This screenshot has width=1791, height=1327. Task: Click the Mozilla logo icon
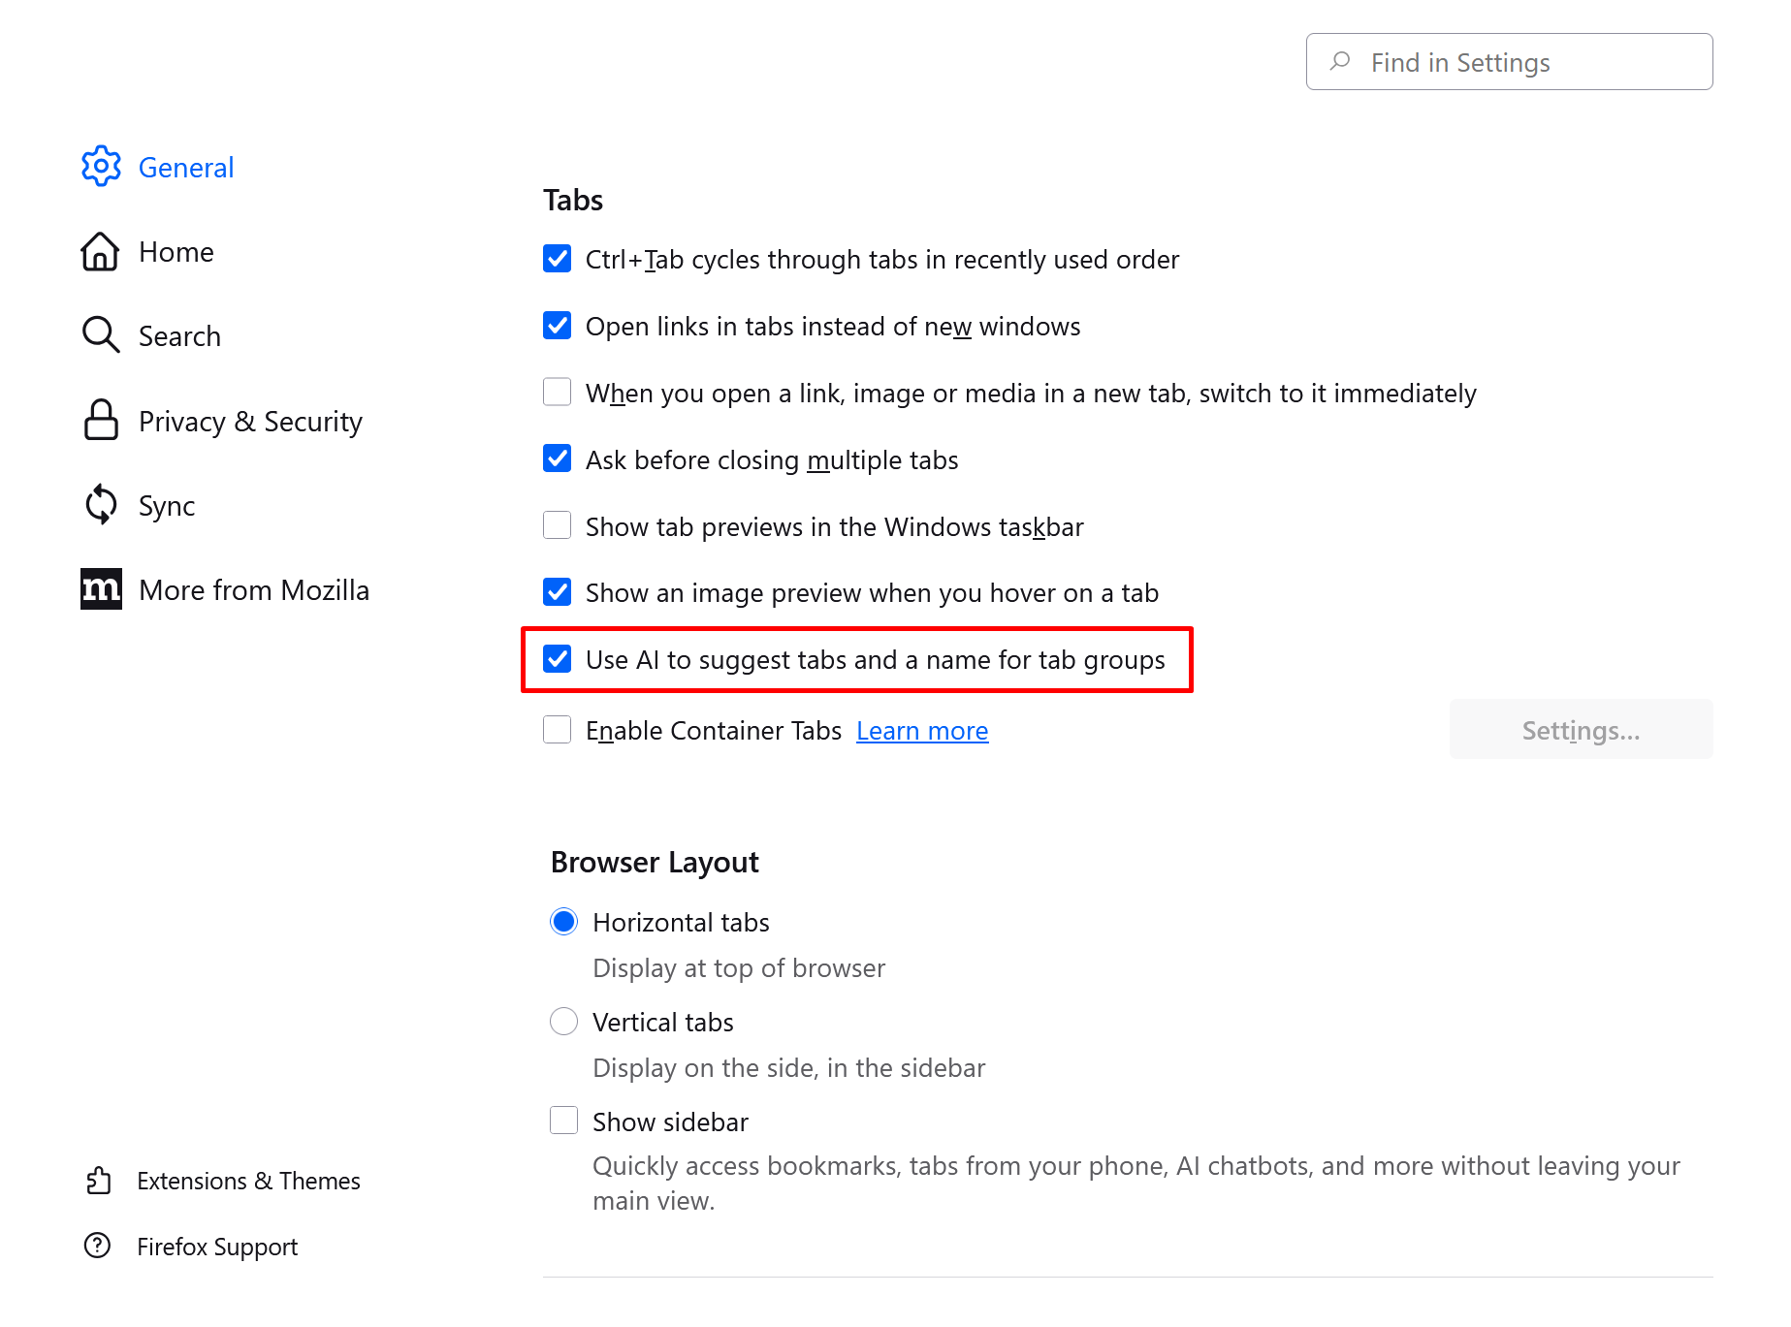(101, 589)
